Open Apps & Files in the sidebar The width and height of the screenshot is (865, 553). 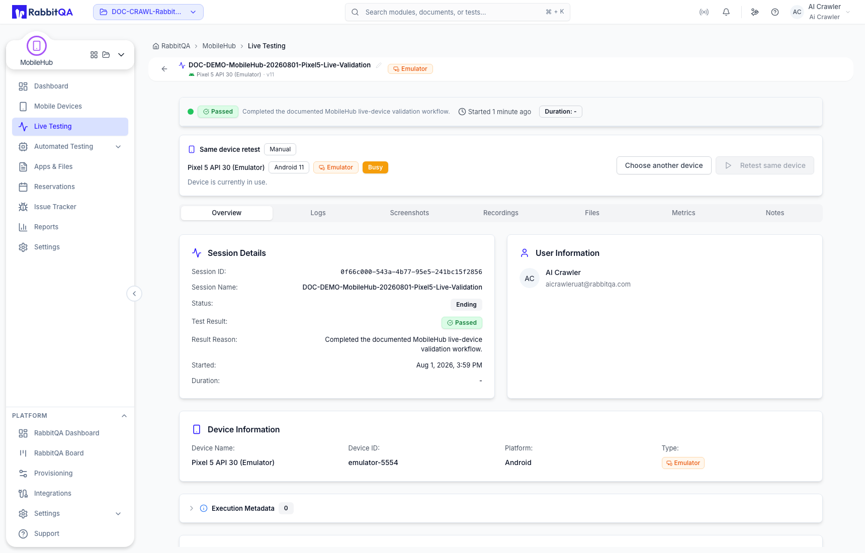coord(70,167)
